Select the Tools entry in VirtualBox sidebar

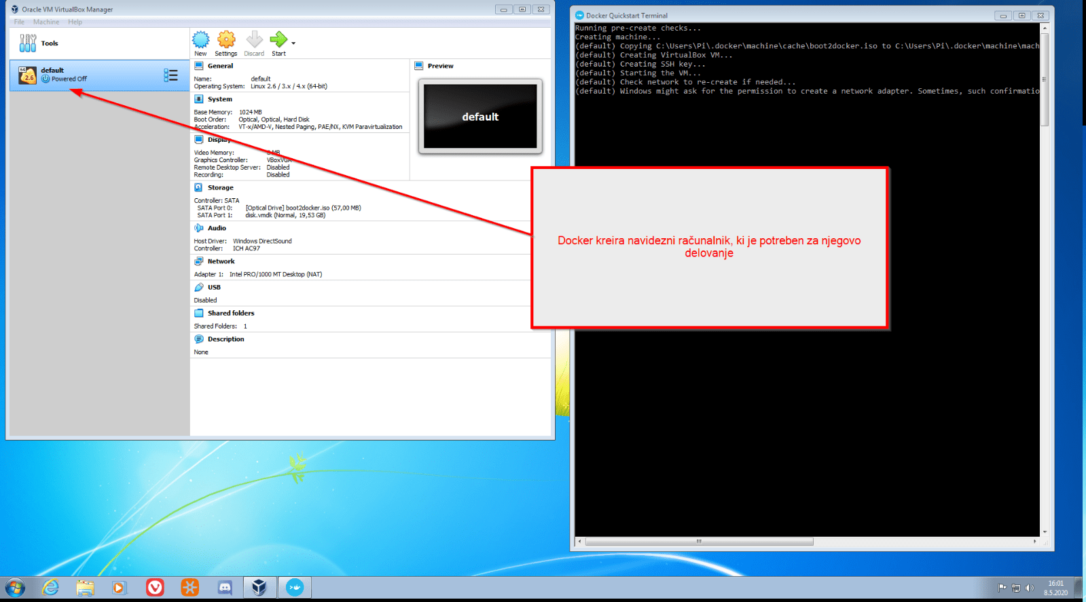tap(98, 43)
